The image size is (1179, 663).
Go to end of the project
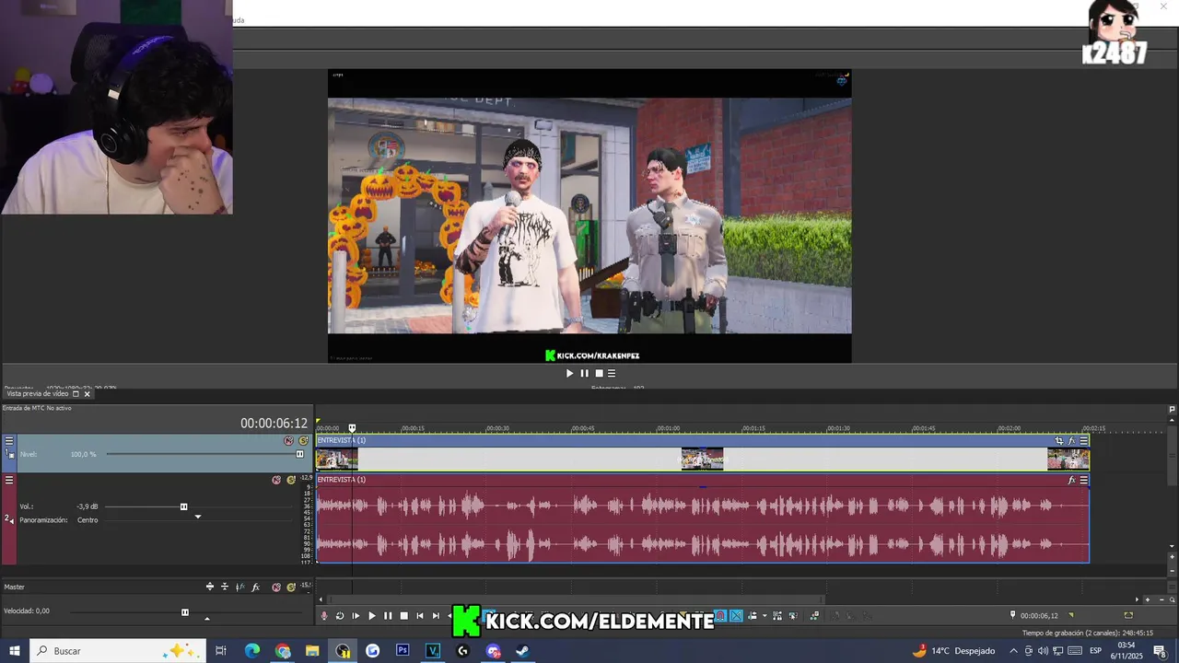[x=436, y=616]
